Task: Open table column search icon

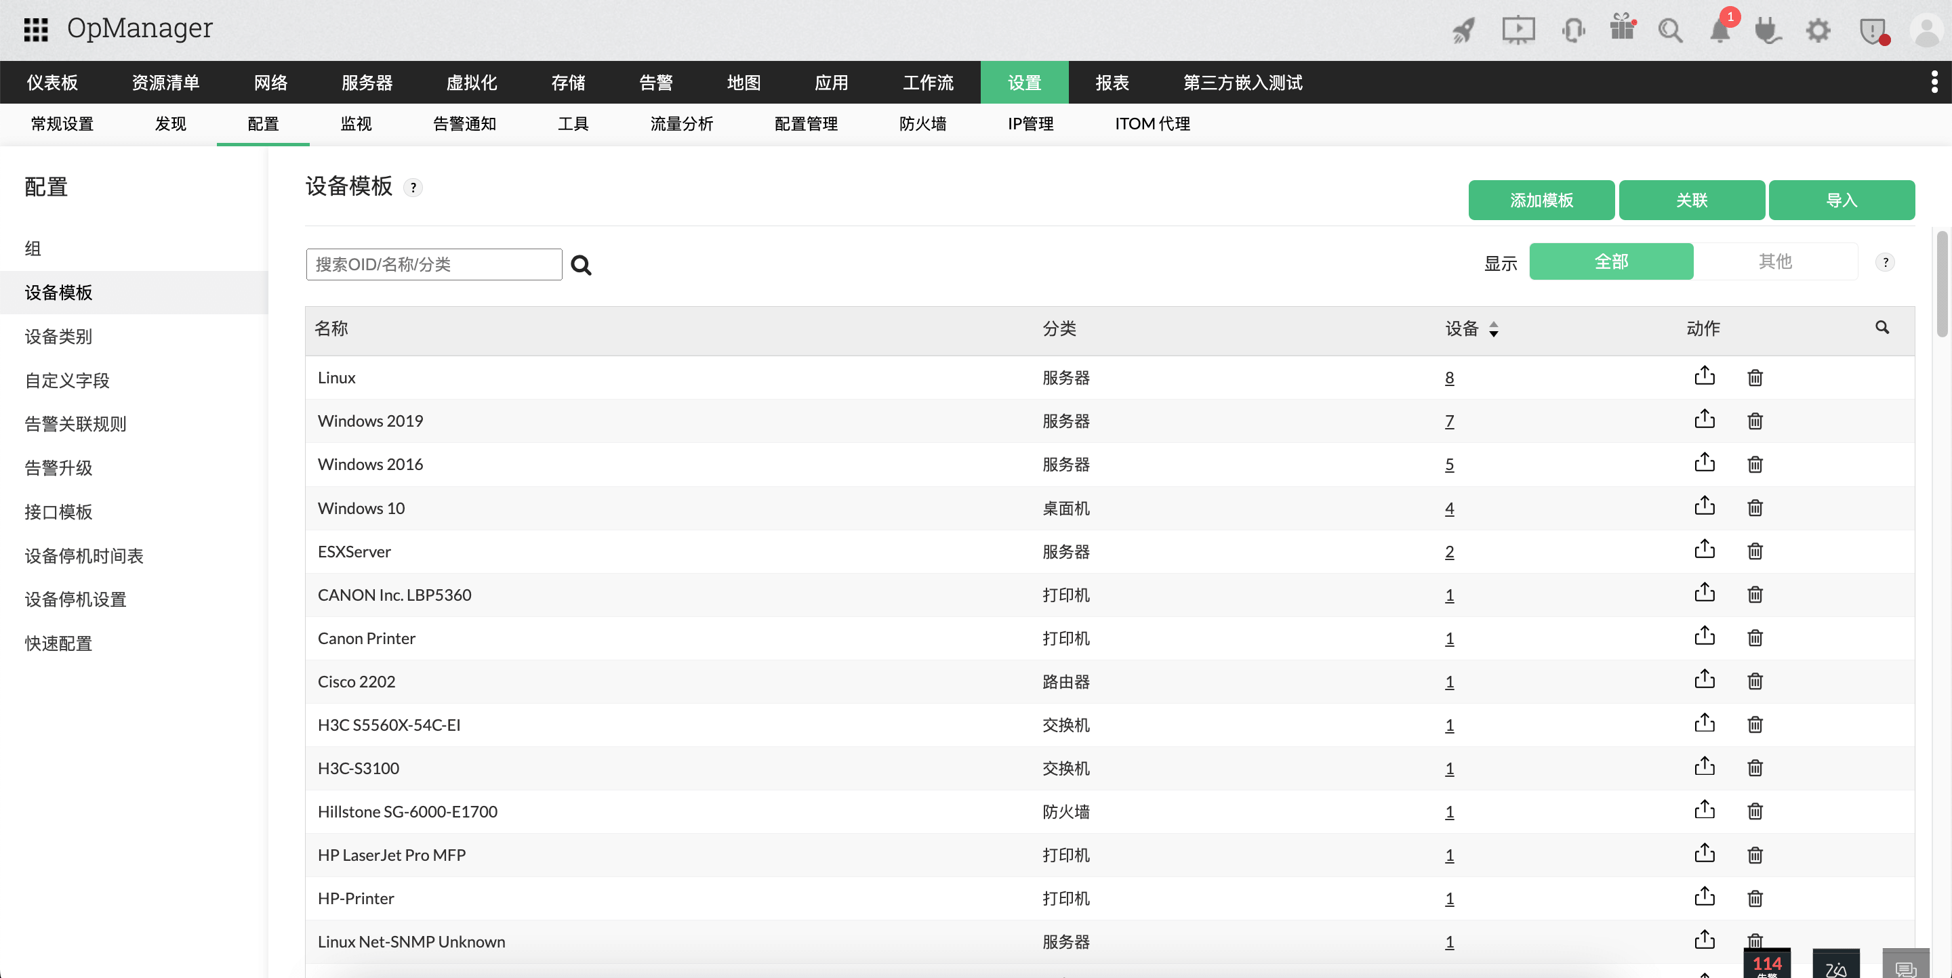Action: (1882, 328)
